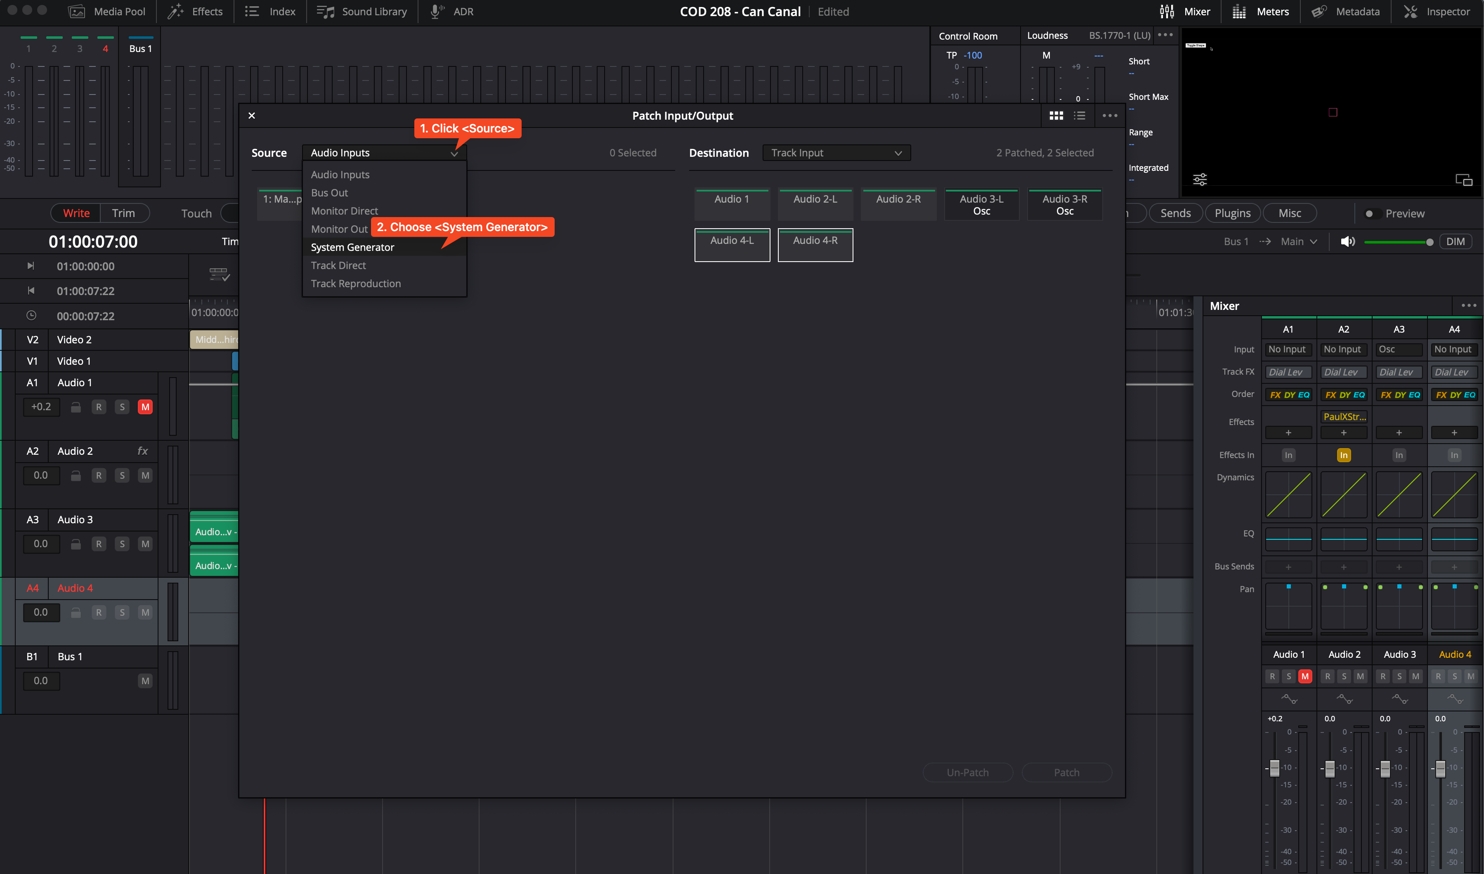Open A1 input No Input selector
This screenshot has width=1484, height=874.
click(1288, 349)
